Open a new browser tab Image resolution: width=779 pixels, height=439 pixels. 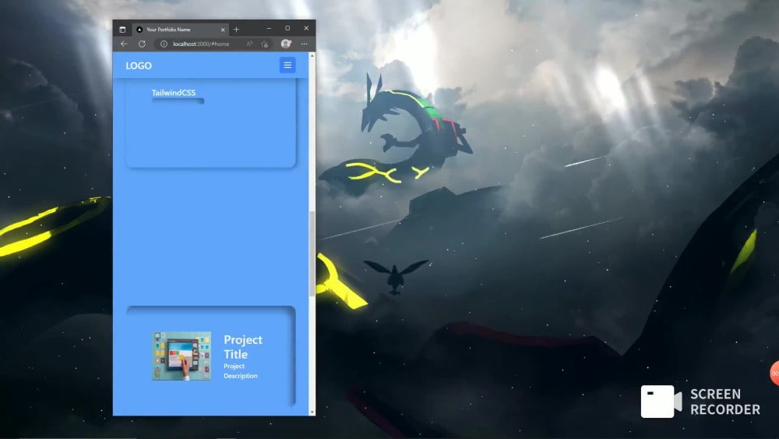point(237,30)
